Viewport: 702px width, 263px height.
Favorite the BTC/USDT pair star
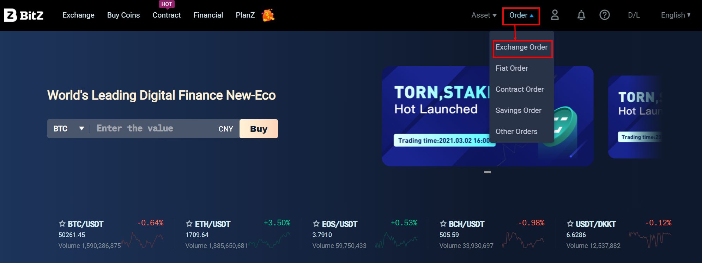(x=62, y=224)
